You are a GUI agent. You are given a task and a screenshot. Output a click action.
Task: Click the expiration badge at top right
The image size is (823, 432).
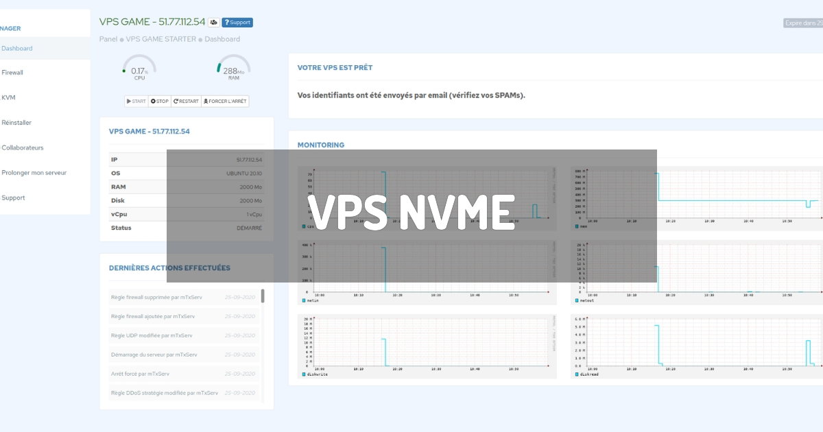tap(803, 23)
